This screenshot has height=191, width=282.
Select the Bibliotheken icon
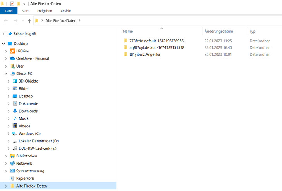pyautogui.click(x=12, y=156)
